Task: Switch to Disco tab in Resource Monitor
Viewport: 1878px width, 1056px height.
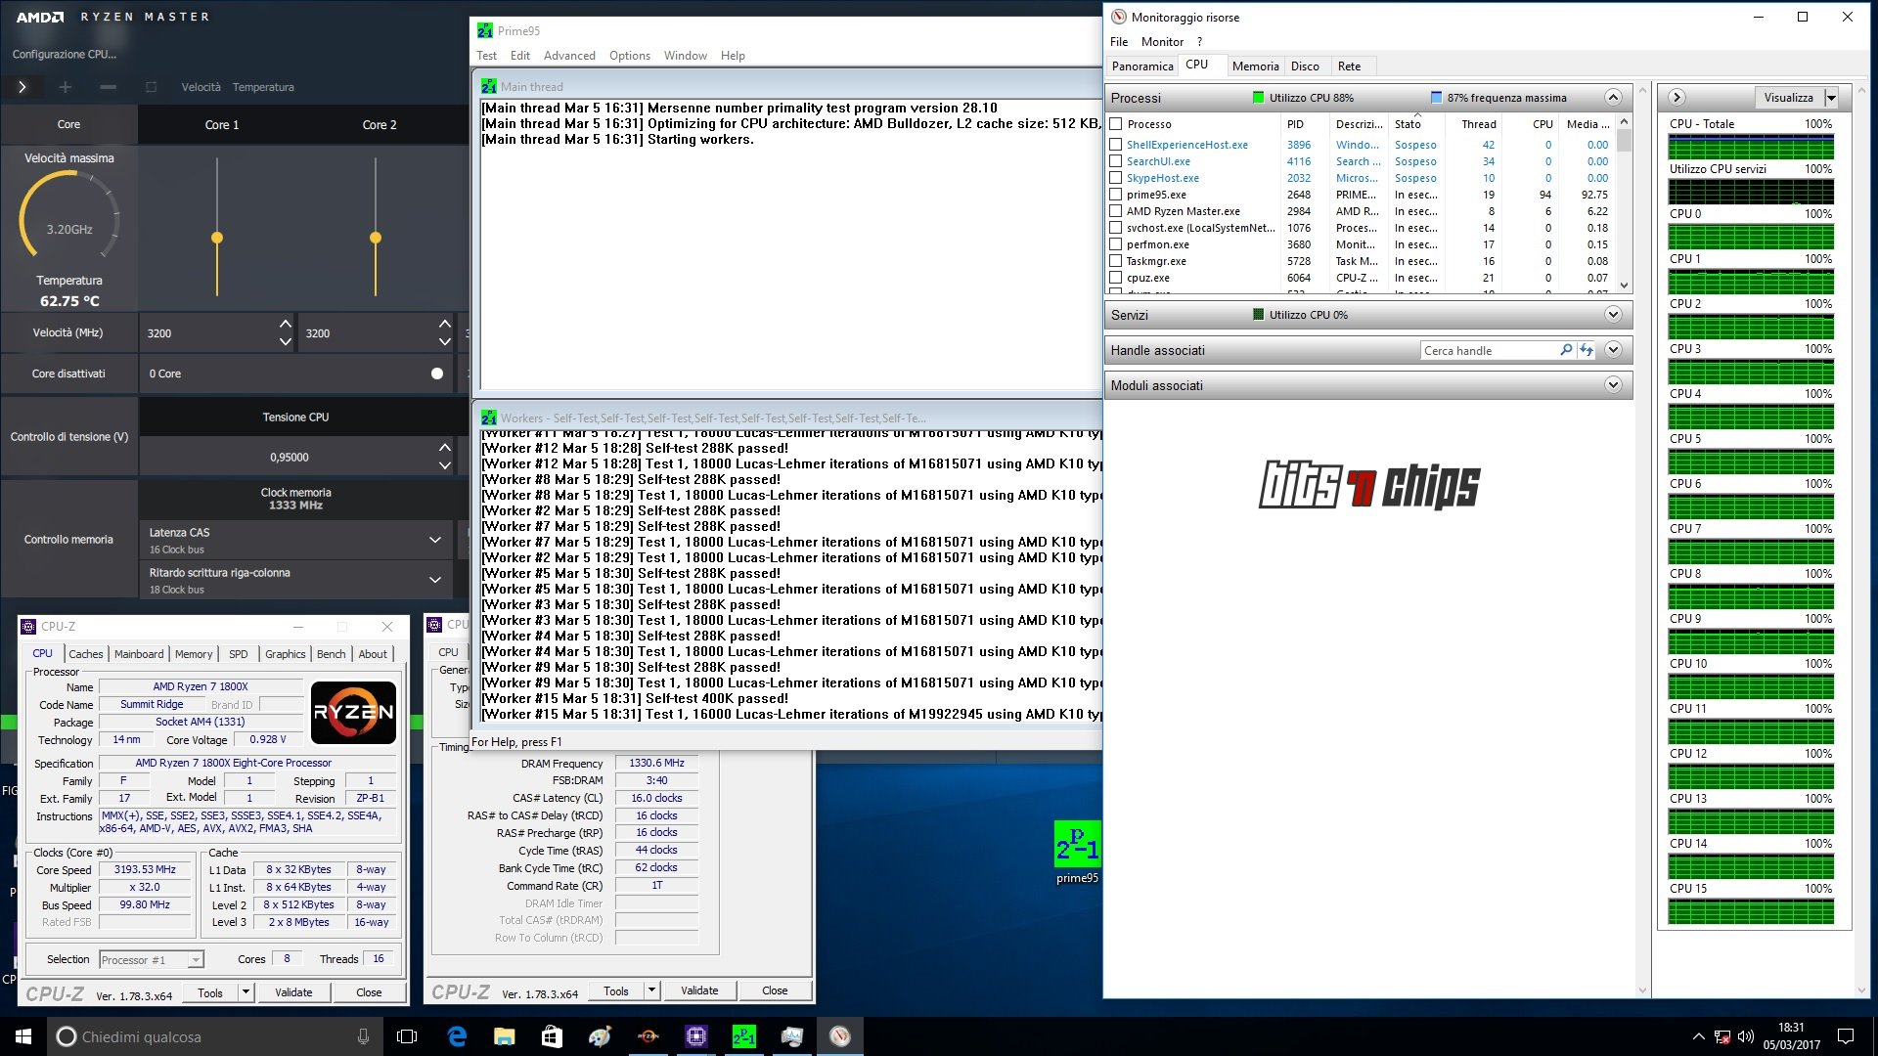Action: click(1305, 66)
